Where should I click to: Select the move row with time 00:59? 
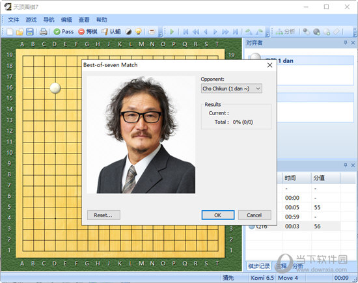[x=294, y=217]
